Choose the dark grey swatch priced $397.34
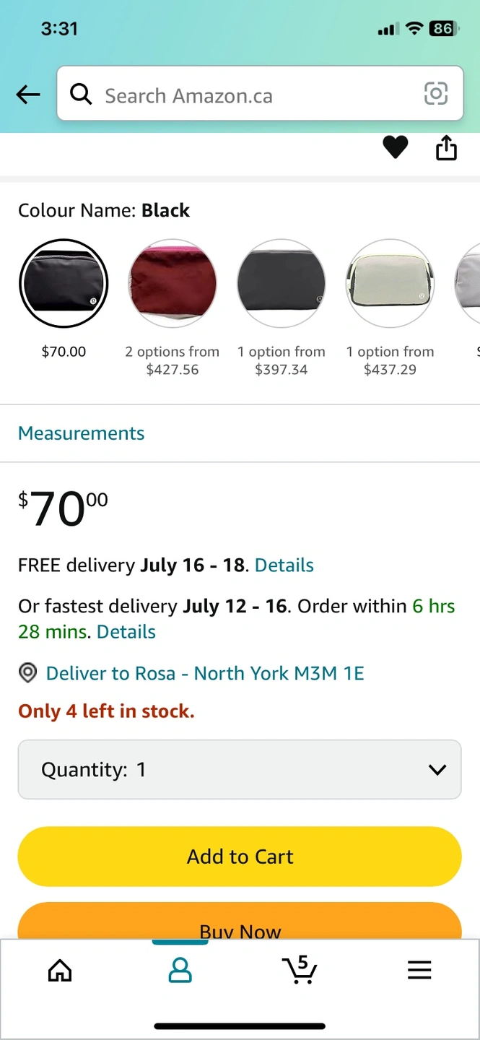The width and height of the screenshot is (480, 1040). tap(282, 283)
